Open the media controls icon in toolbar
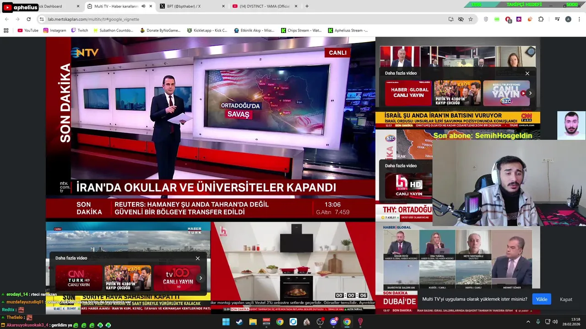586x329 pixels. pyautogui.click(x=557, y=19)
